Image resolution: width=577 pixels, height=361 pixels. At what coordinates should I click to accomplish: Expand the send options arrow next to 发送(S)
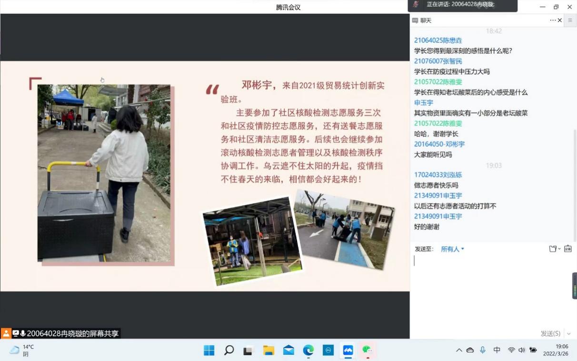[568, 334]
